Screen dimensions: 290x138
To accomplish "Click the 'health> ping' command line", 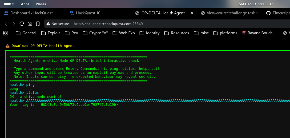I will [22, 85].
